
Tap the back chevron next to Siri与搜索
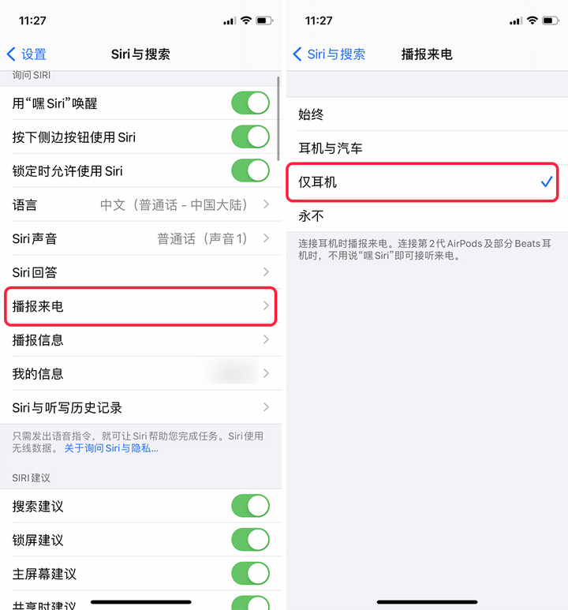pyautogui.click(x=297, y=54)
